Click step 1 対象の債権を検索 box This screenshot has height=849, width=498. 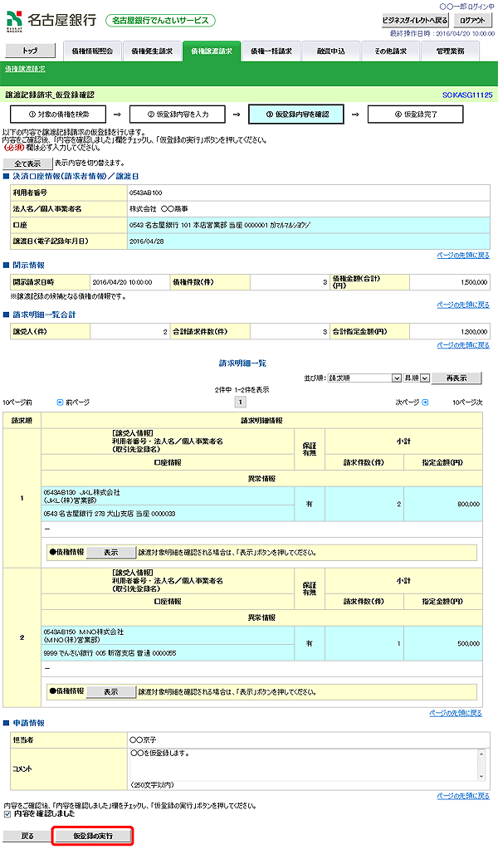coord(58,115)
